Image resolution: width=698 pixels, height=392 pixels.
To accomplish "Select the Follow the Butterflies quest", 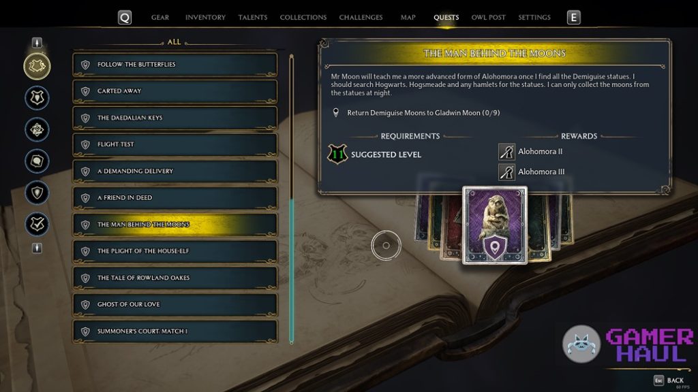I will click(175, 65).
